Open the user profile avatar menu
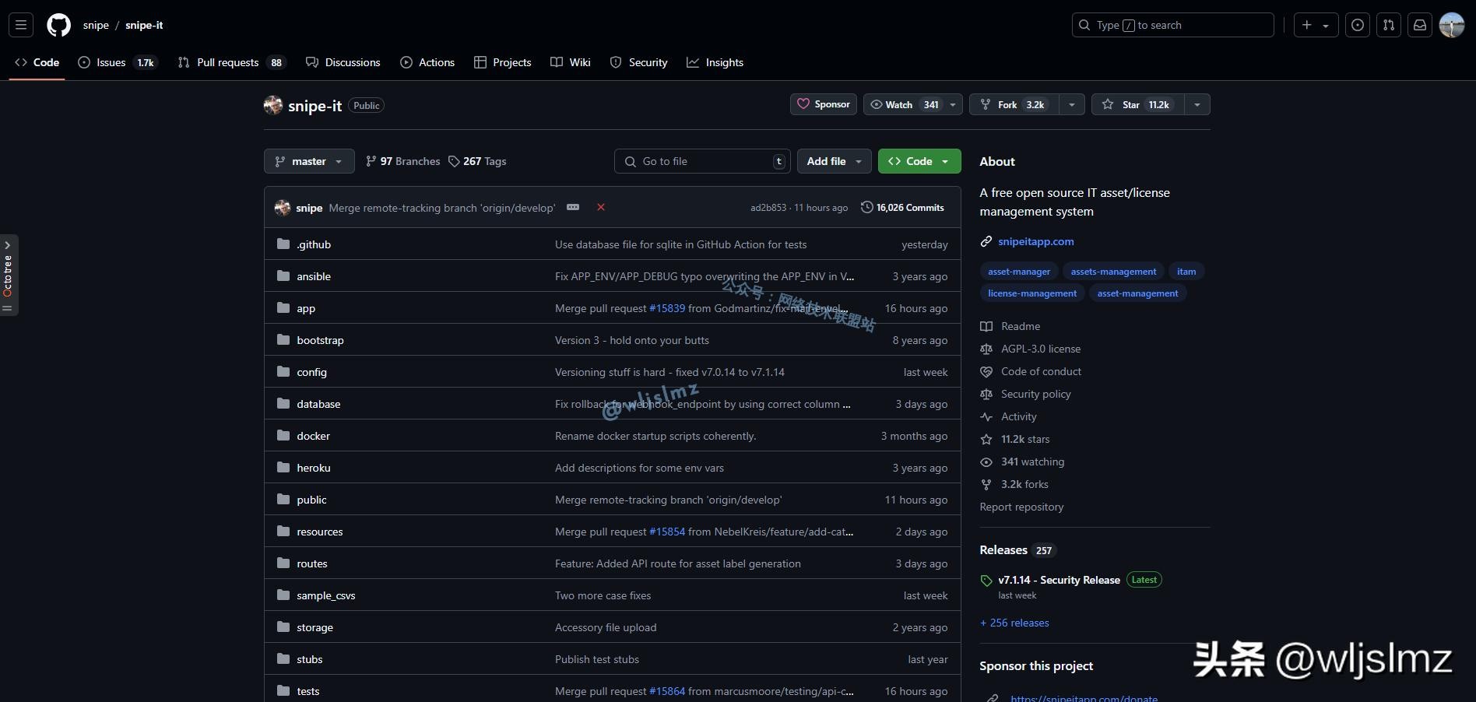The width and height of the screenshot is (1476, 702). 1452,25
